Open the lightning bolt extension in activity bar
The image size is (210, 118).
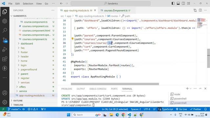click(5, 68)
